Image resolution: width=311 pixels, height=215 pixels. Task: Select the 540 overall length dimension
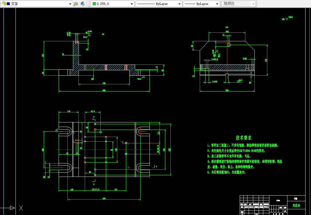pyautogui.click(x=104, y=91)
